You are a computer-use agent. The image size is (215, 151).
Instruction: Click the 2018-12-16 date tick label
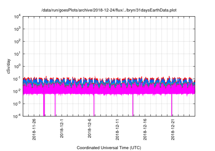pyautogui.click(x=145, y=129)
